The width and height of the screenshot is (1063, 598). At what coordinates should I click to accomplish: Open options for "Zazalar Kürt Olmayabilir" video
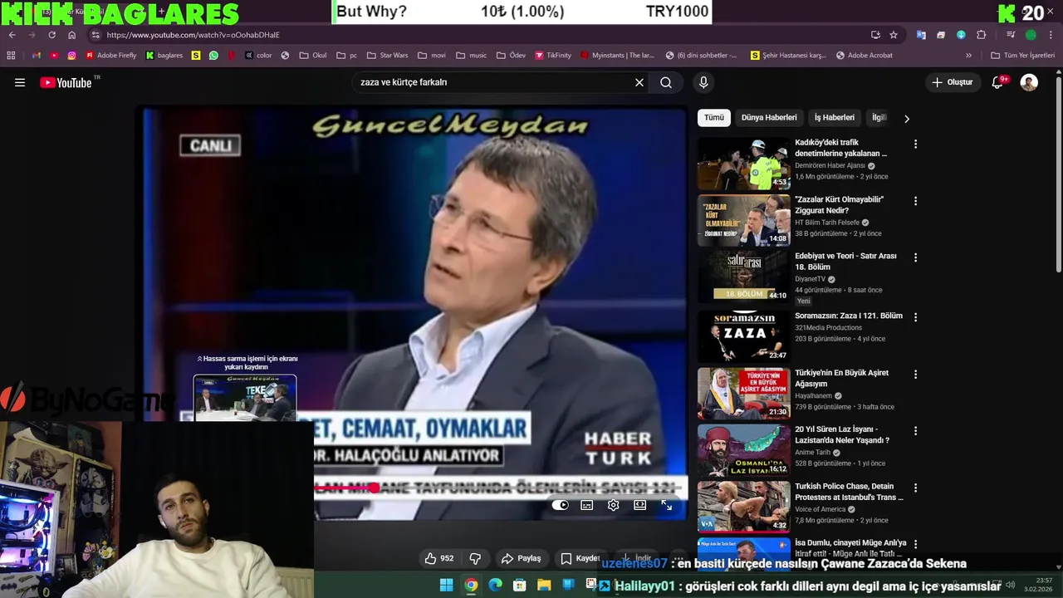(x=915, y=201)
